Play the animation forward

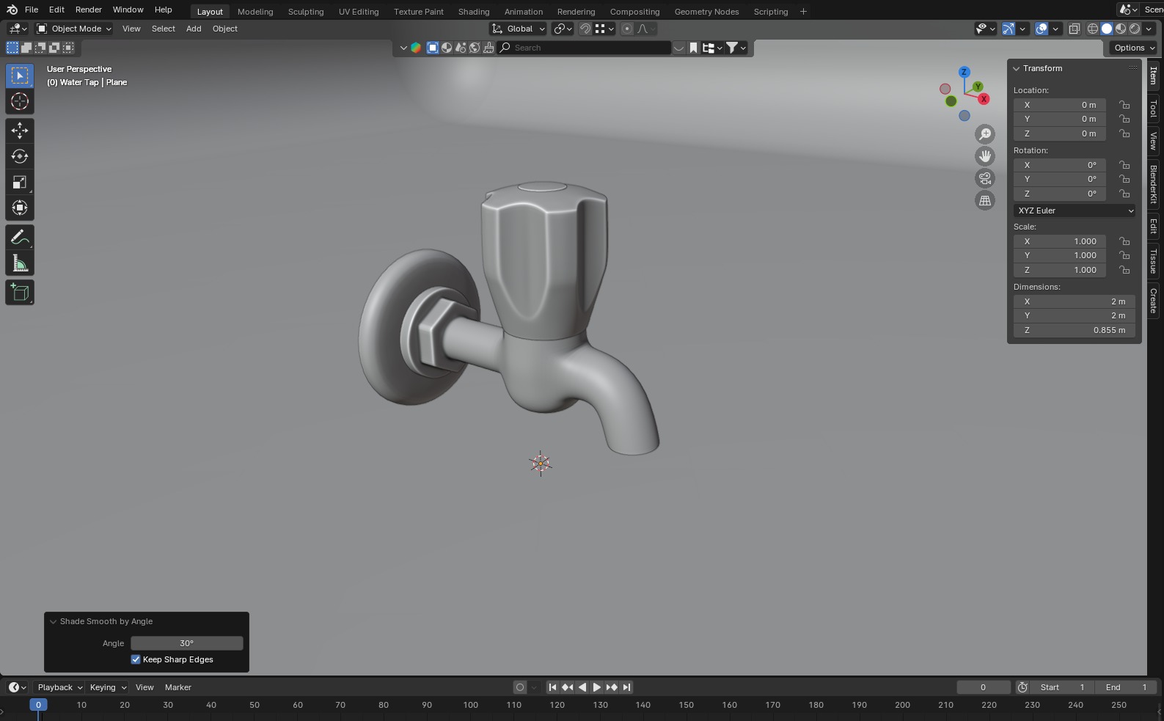click(x=596, y=687)
